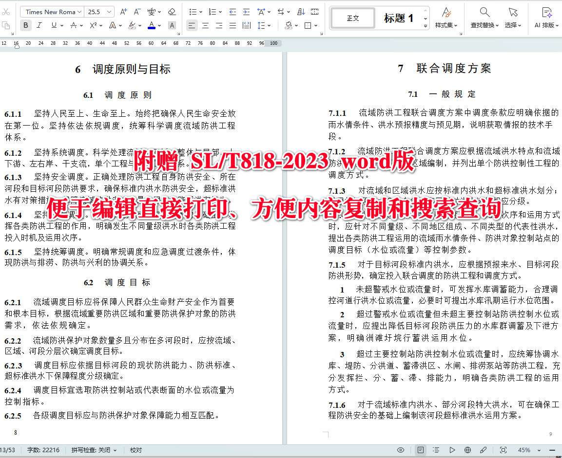The height and width of the screenshot is (458, 562).
Task: Open the font name dropdown
Action: tap(51, 11)
